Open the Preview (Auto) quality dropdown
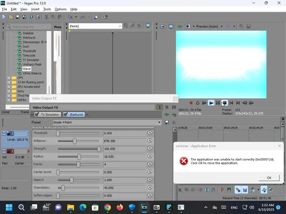The height and width of the screenshot is (214, 286). [221, 26]
